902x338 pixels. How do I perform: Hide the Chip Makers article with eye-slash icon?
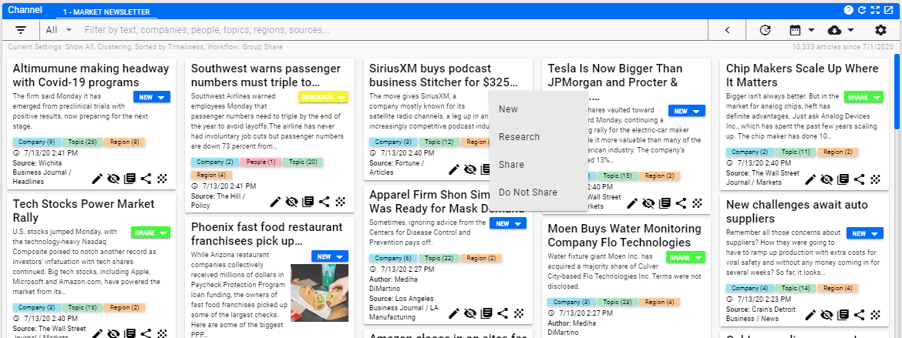tap(826, 179)
